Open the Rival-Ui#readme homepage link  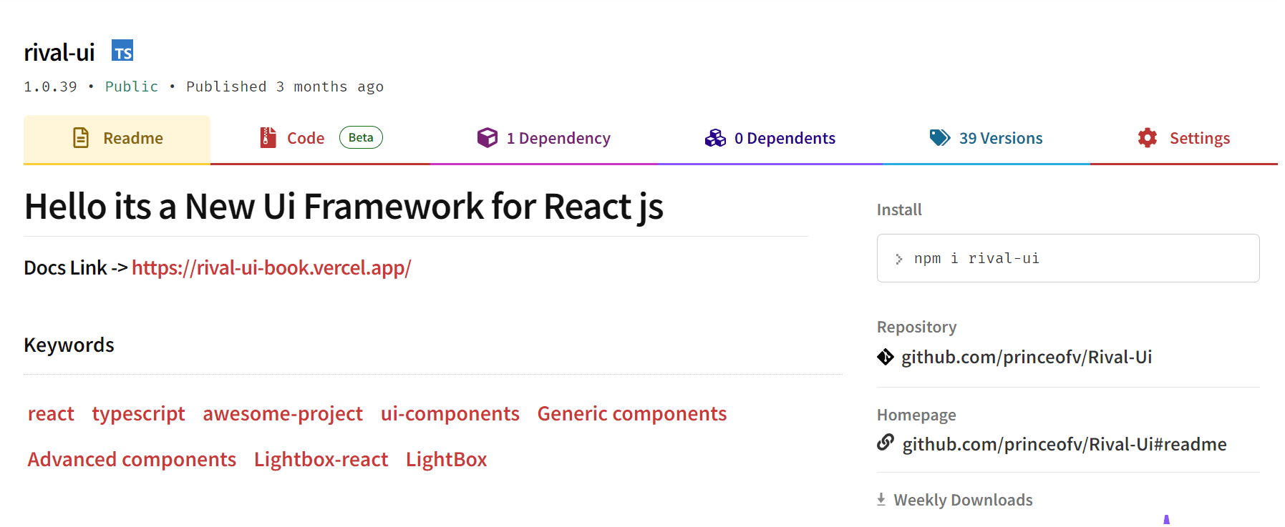click(x=1065, y=444)
